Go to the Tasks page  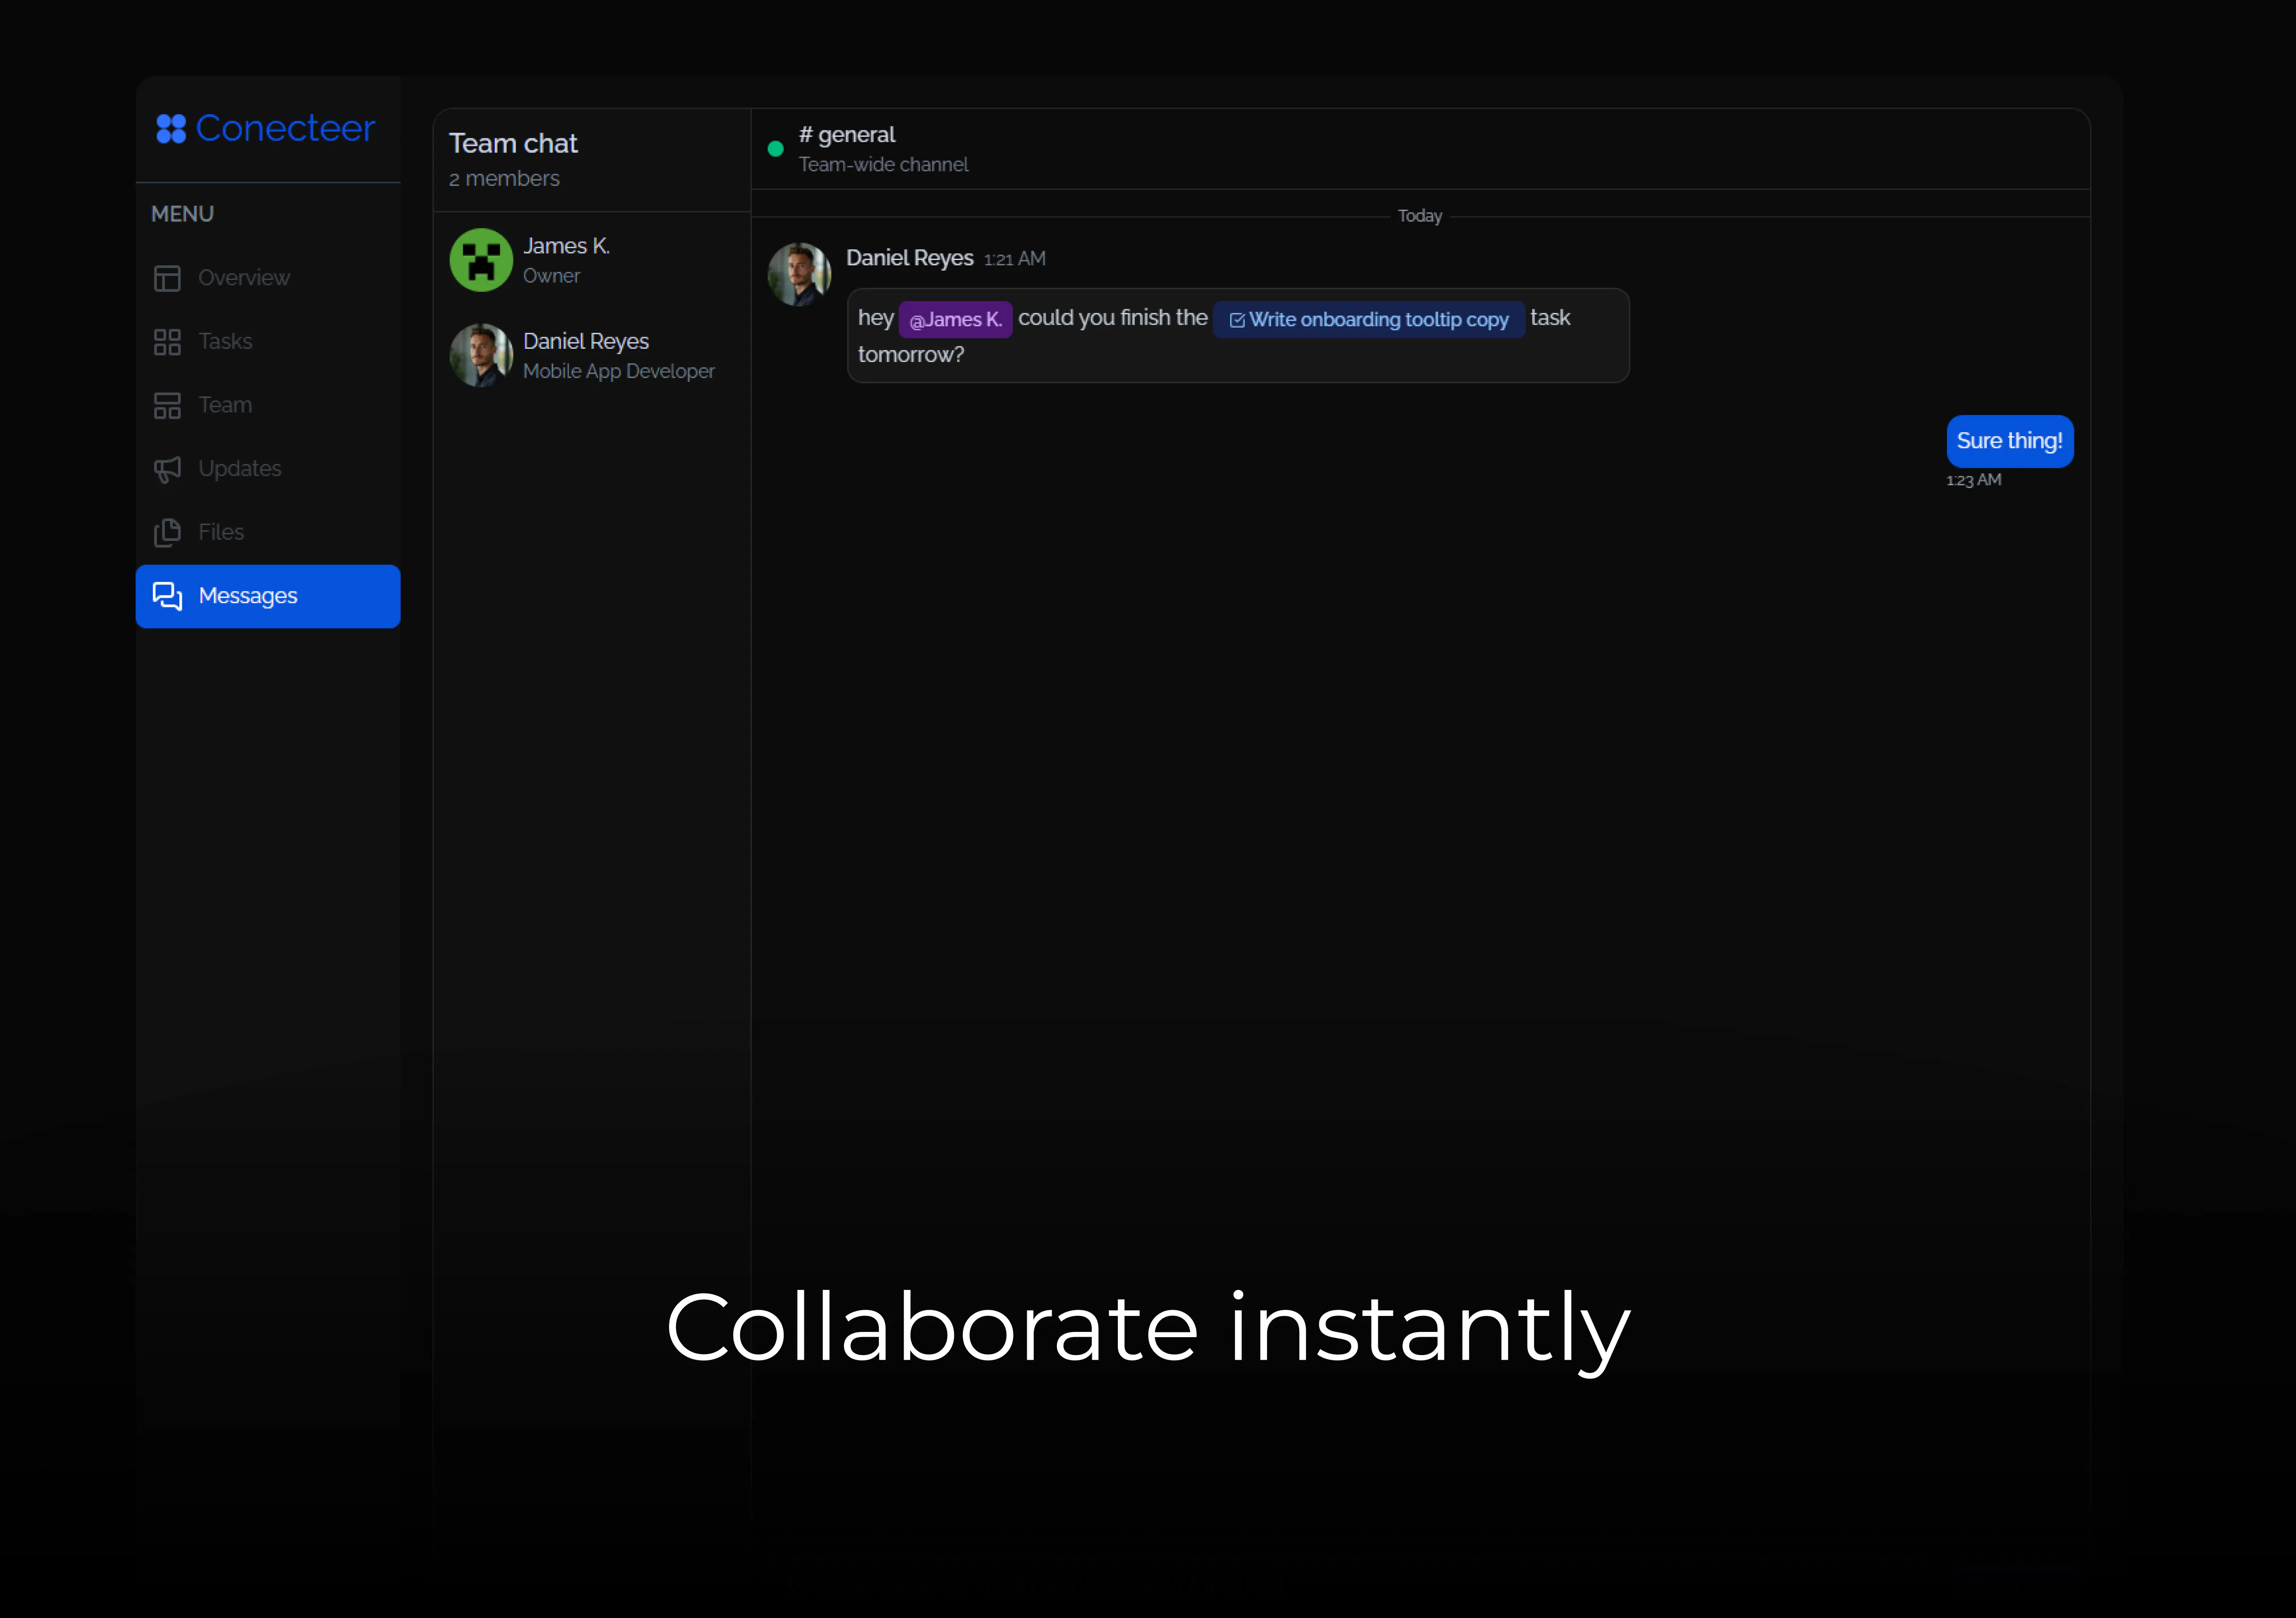pos(268,342)
